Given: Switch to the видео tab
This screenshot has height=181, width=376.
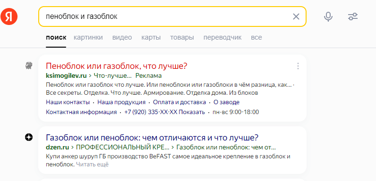Looking at the screenshot, I should click(x=122, y=37).
